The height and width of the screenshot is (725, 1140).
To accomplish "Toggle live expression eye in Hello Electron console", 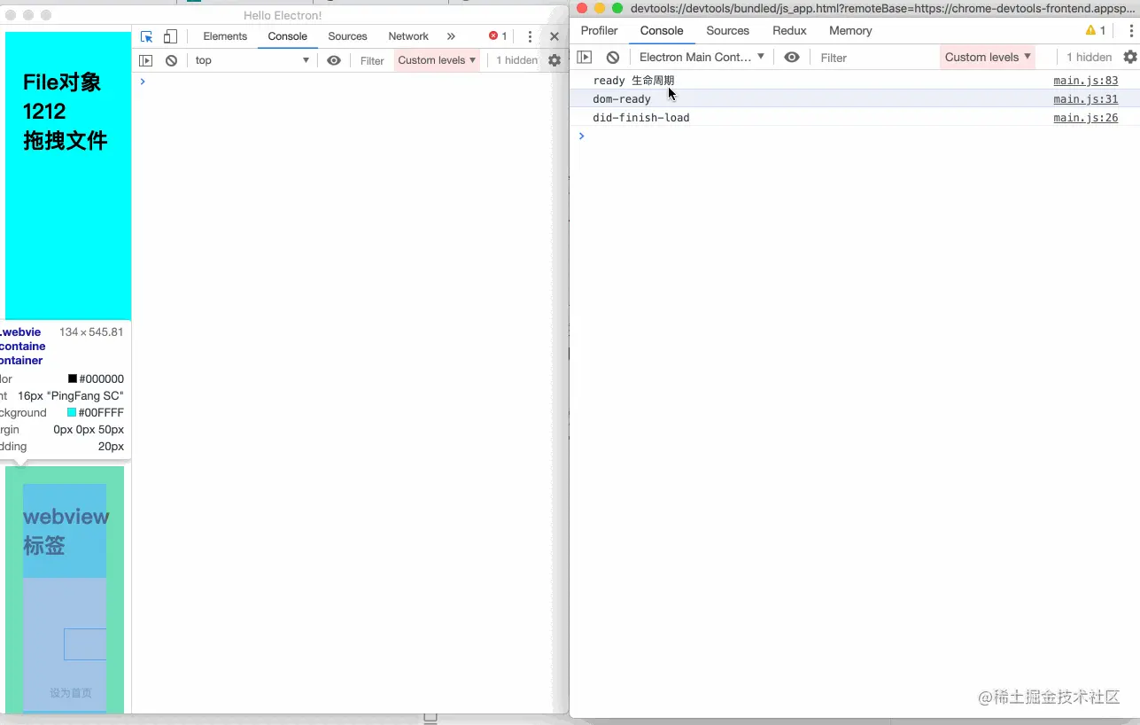I will pos(334,60).
